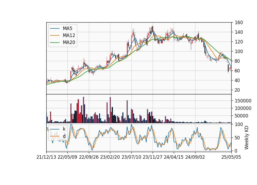Click the 0 tick on KD axis

coord(236,151)
